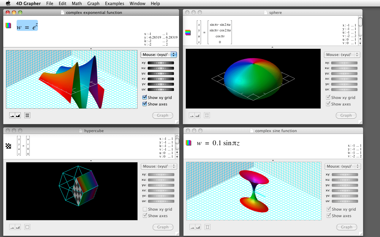Image resolution: width=380 pixels, height=237 pixels.
Task: Click document icon in complex exponential title bar
Action: (x=62, y=12)
